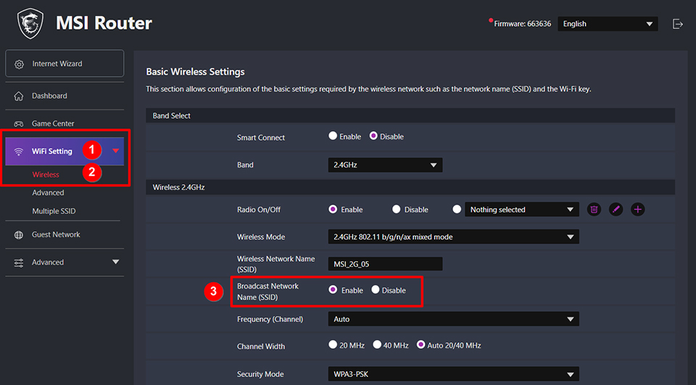Open the Band 2.4GHz dropdown
The height and width of the screenshot is (385, 696).
pos(385,165)
